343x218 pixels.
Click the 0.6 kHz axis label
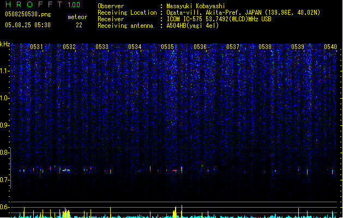pyautogui.click(x=4, y=207)
